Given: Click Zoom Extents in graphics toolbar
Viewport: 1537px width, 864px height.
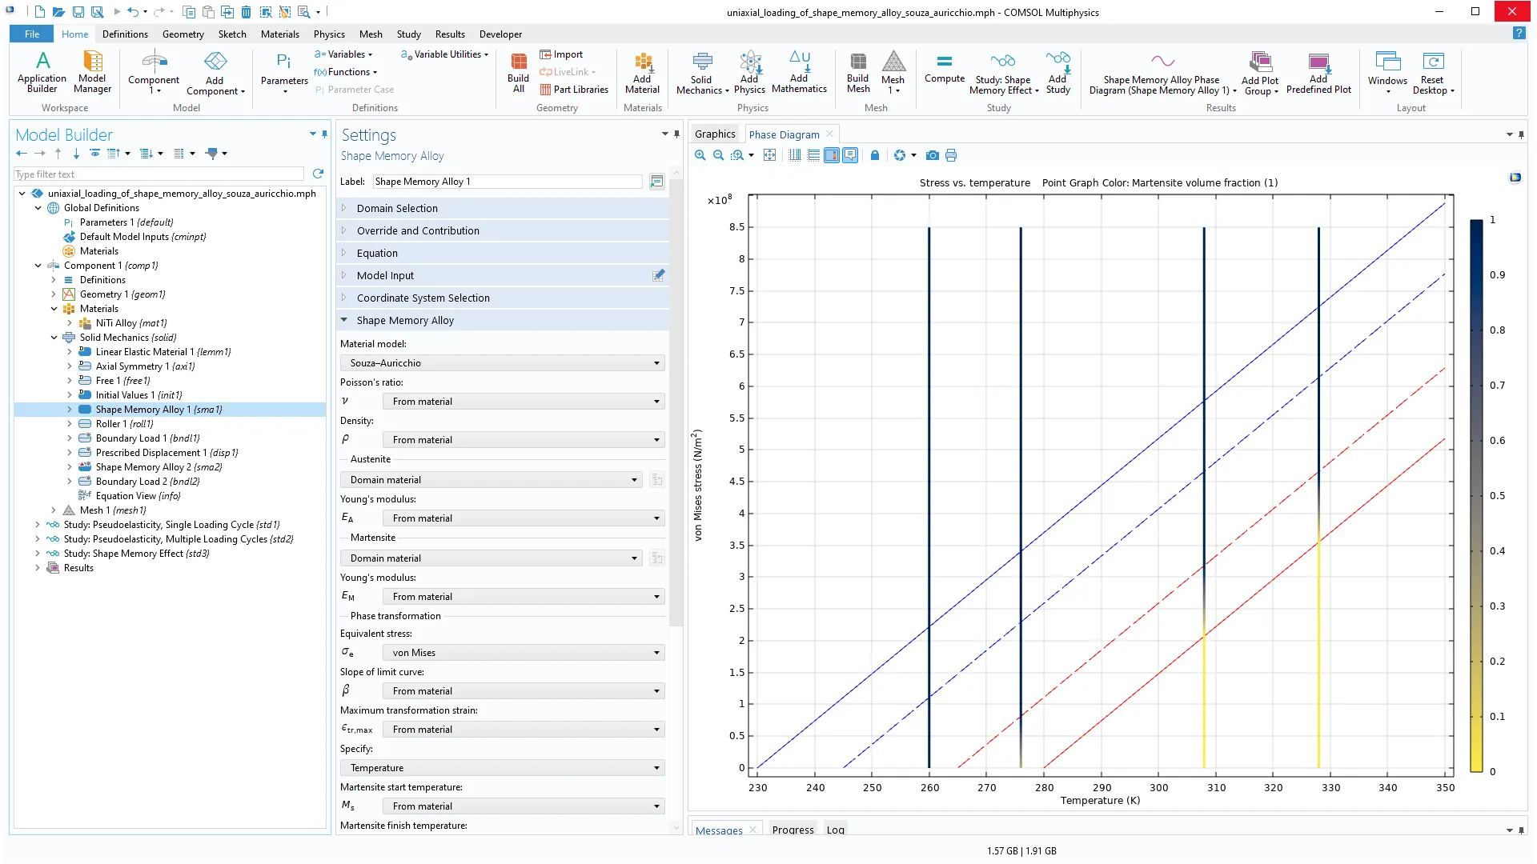Looking at the screenshot, I should coord(769,155).
